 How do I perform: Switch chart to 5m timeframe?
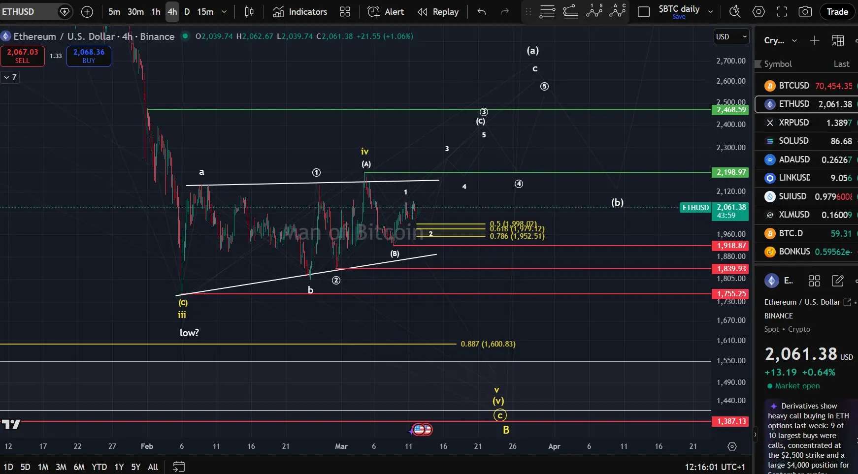click(114, 12)
